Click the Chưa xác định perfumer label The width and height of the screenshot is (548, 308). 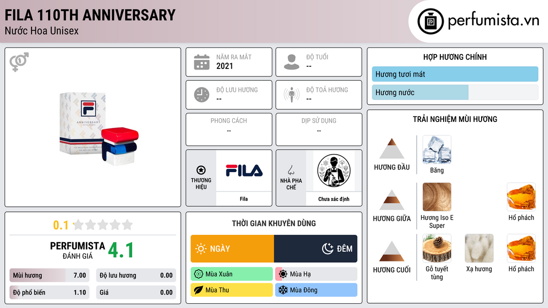pos(334,199)
